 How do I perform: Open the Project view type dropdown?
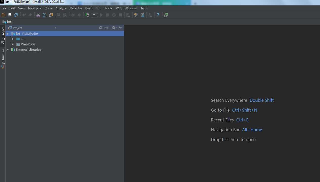pyautogui.click(x=55, y=28)
